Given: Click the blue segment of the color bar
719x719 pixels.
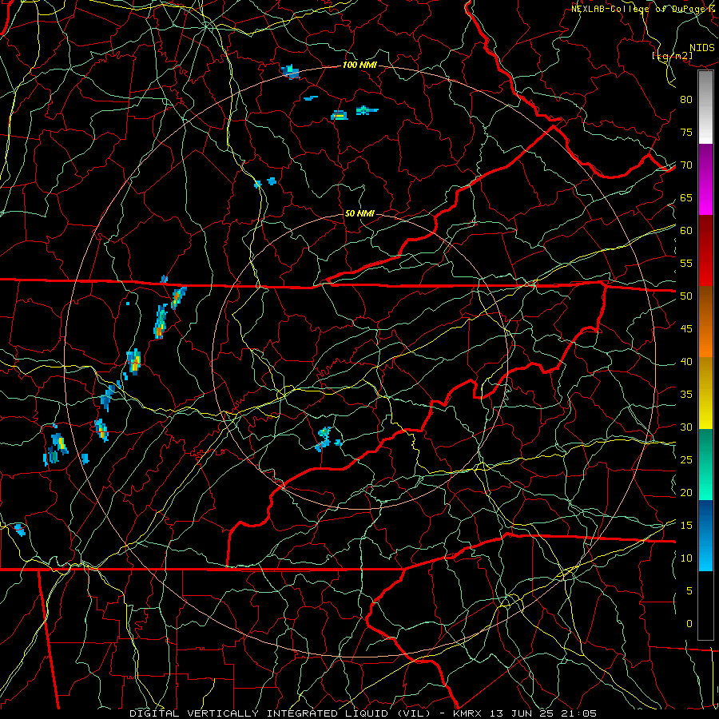Looking at the screenshot, I should click(x=705, y=535).
